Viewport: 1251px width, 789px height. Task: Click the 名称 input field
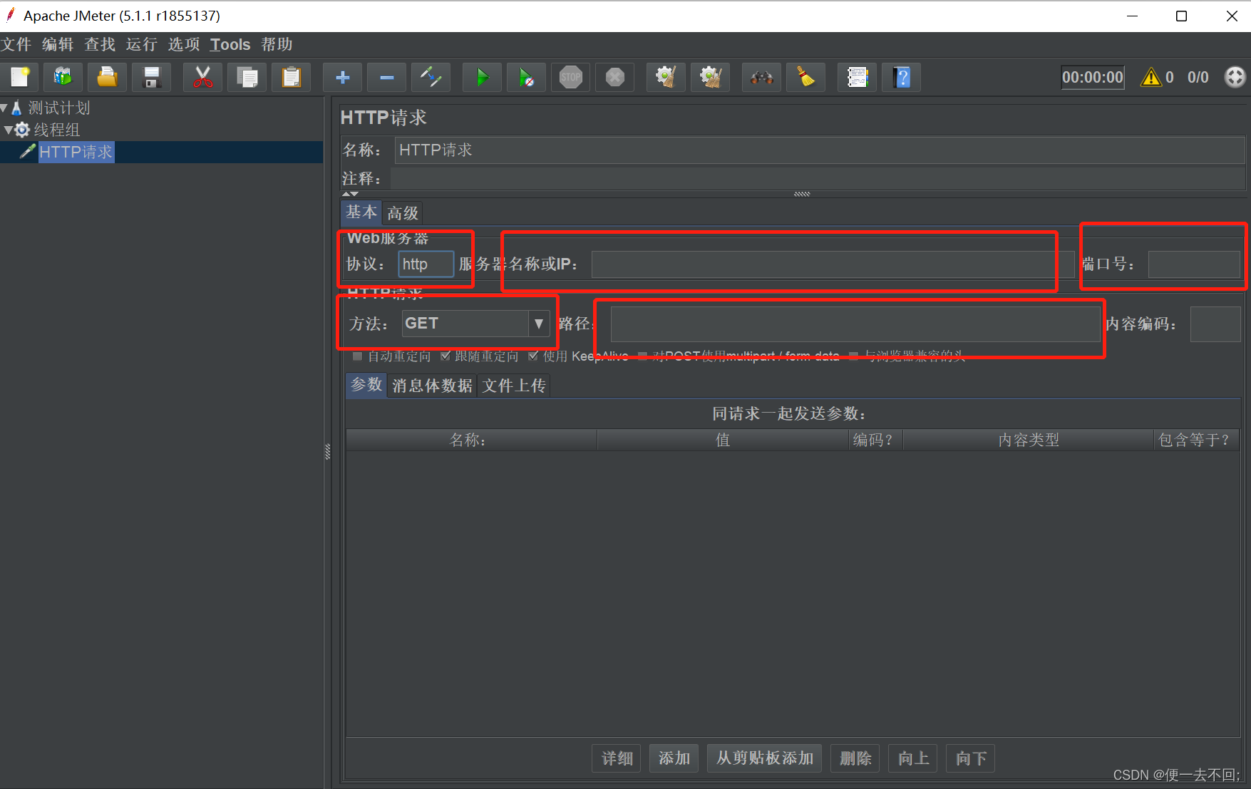pos(820,150)
